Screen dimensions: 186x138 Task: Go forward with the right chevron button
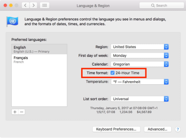point(33,5)
